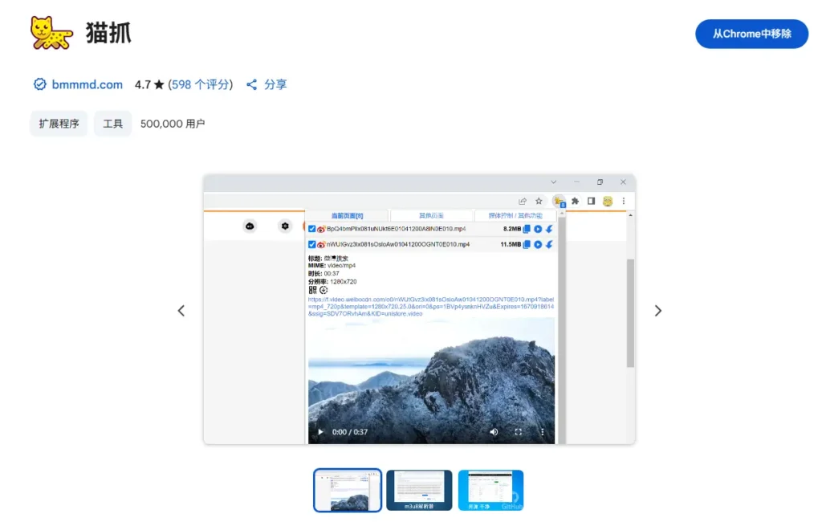Click the copy icon on the 8.2MB file row
The image size is (822, 530).
point(527,229)
